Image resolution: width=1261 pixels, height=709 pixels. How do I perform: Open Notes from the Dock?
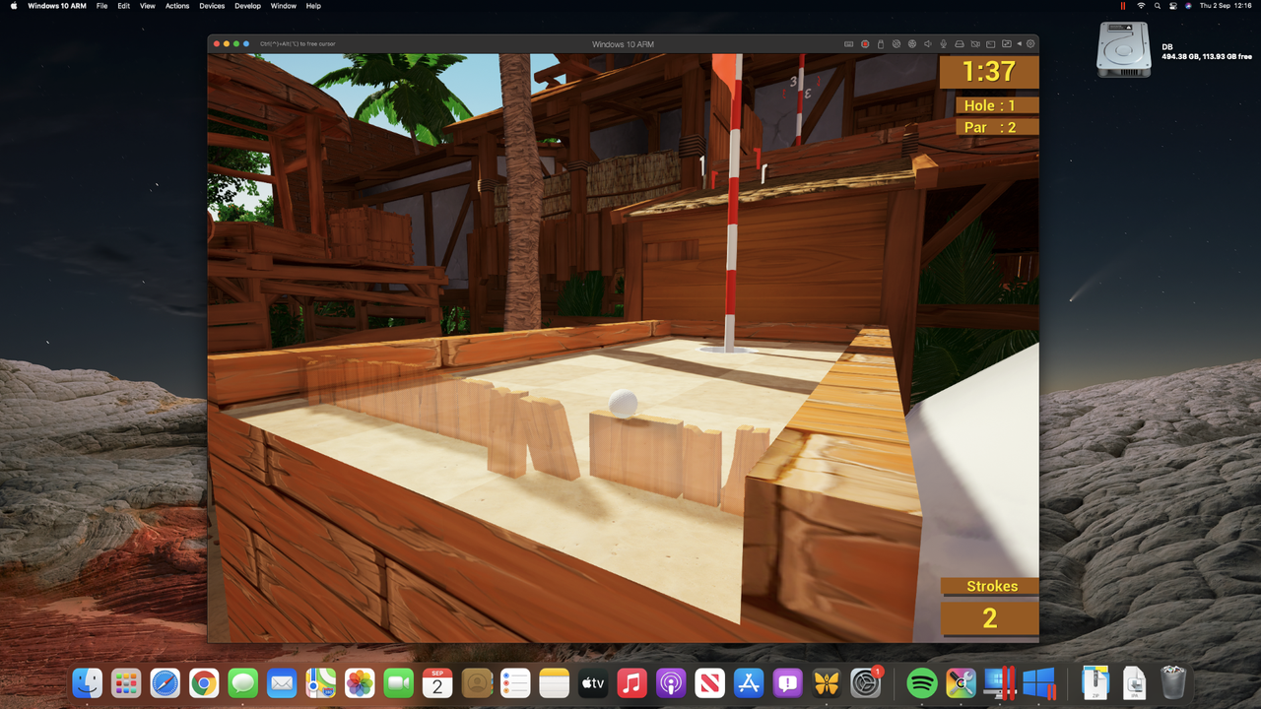click(x=555, y=682)
